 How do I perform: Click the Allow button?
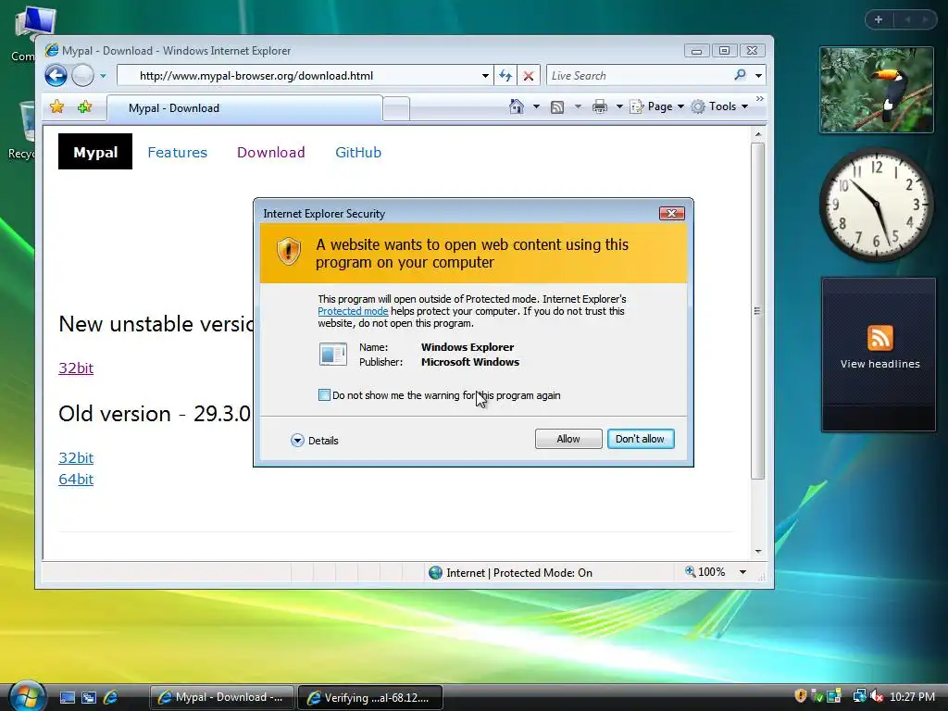click(x=568, y=439)
